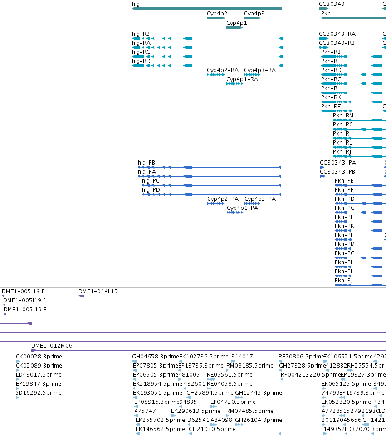This screenshot has height=436, width=386.
Task: Select the Cyp4p3 gene label
Action: [254, 13]
